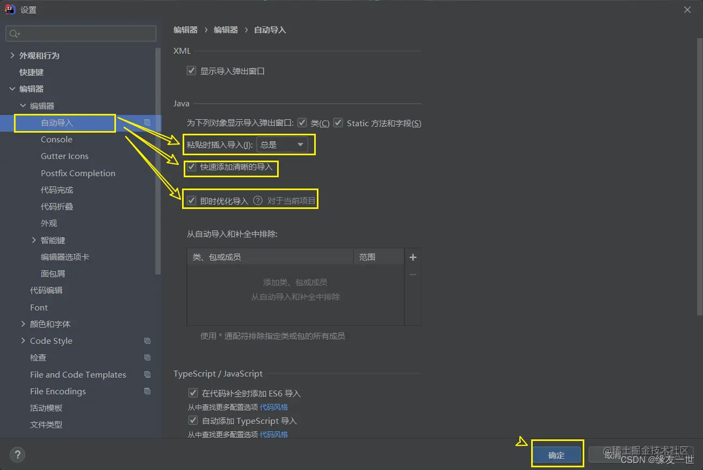This screenshot has height=470, width=703.
Task: Open the 粘贴时插入导入 dropdown
Action: 282,144
